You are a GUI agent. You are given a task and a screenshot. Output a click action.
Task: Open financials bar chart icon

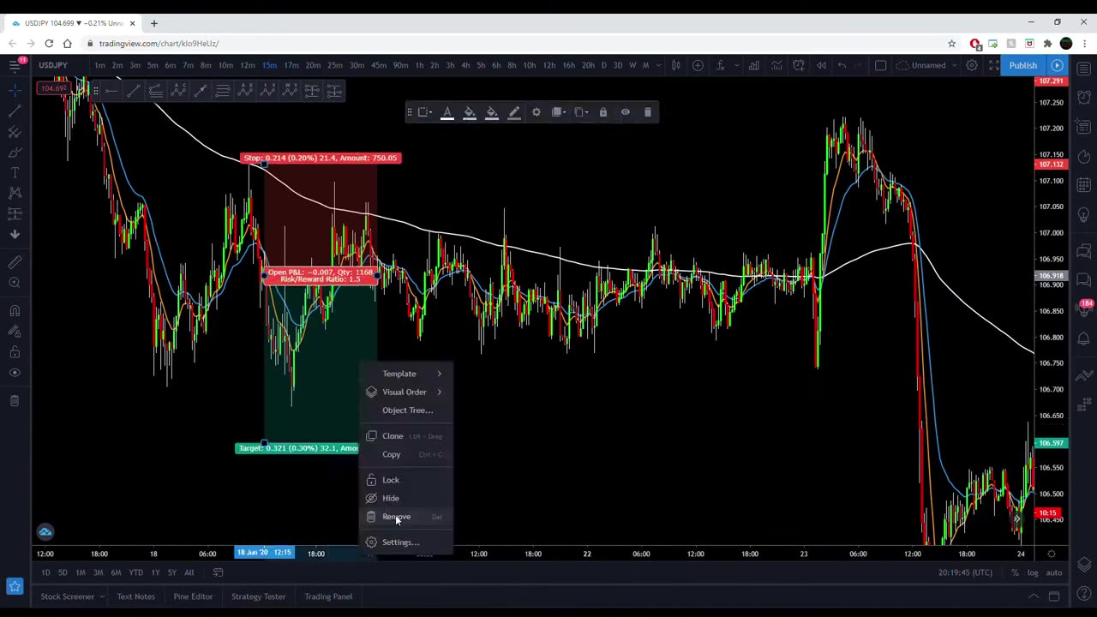point(754,65)
